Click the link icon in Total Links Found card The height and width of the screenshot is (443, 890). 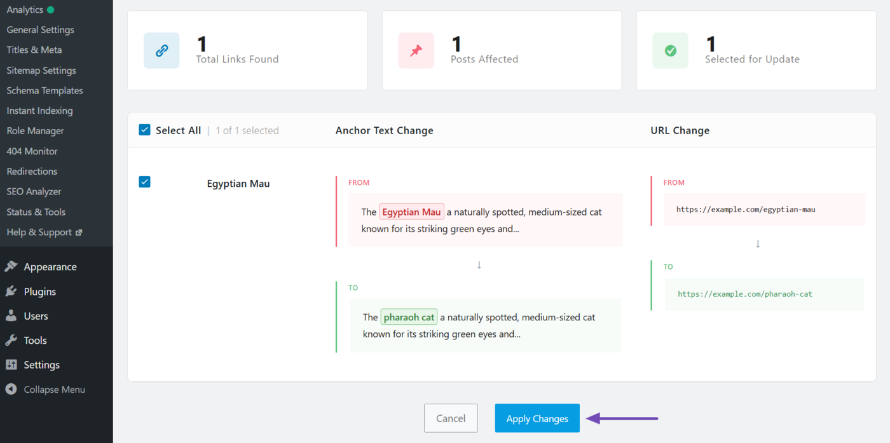[161, 51]
